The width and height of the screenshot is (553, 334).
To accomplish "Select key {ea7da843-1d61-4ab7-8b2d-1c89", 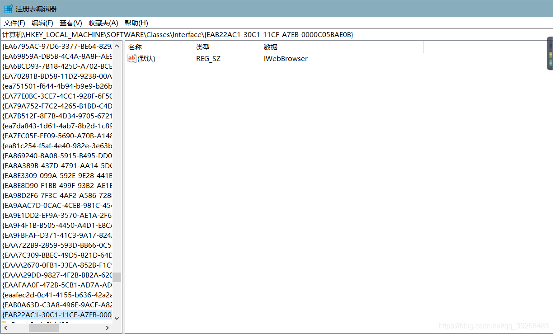I will (57, 126).
